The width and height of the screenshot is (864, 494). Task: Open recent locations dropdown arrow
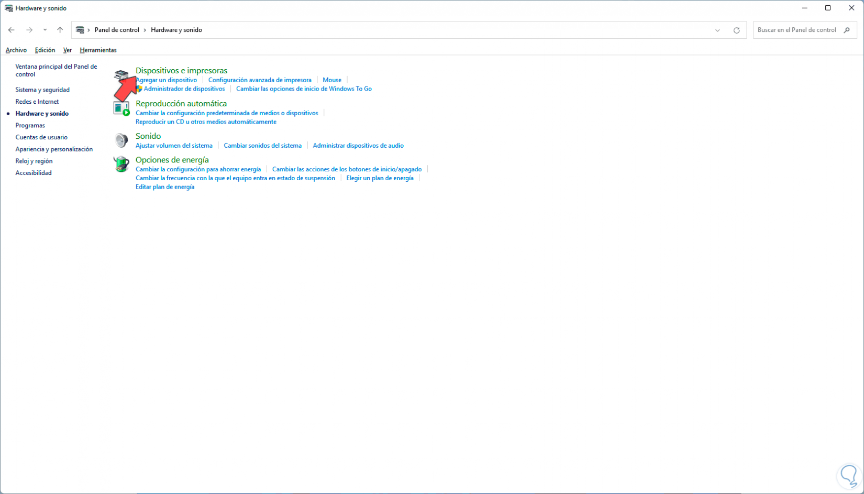click(x=45, y=30)
